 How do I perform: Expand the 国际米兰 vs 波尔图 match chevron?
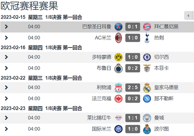6,129
